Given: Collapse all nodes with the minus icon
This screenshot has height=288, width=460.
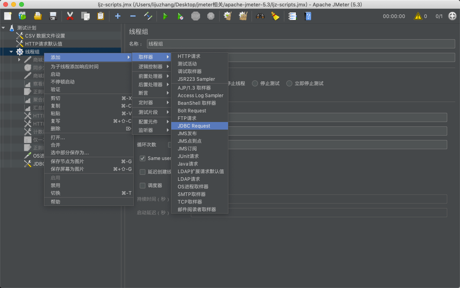Looking at the screenshot, I should tap(133, 16).
